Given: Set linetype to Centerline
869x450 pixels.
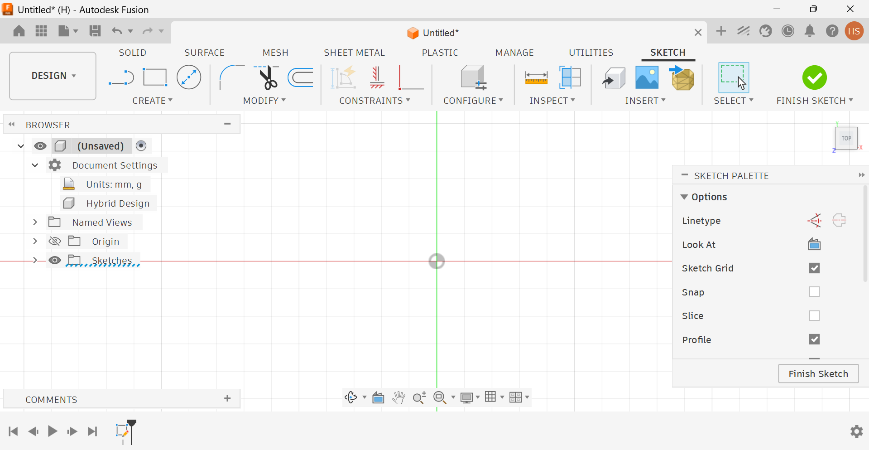Looking at the screenshot, I should coord(839,221).
